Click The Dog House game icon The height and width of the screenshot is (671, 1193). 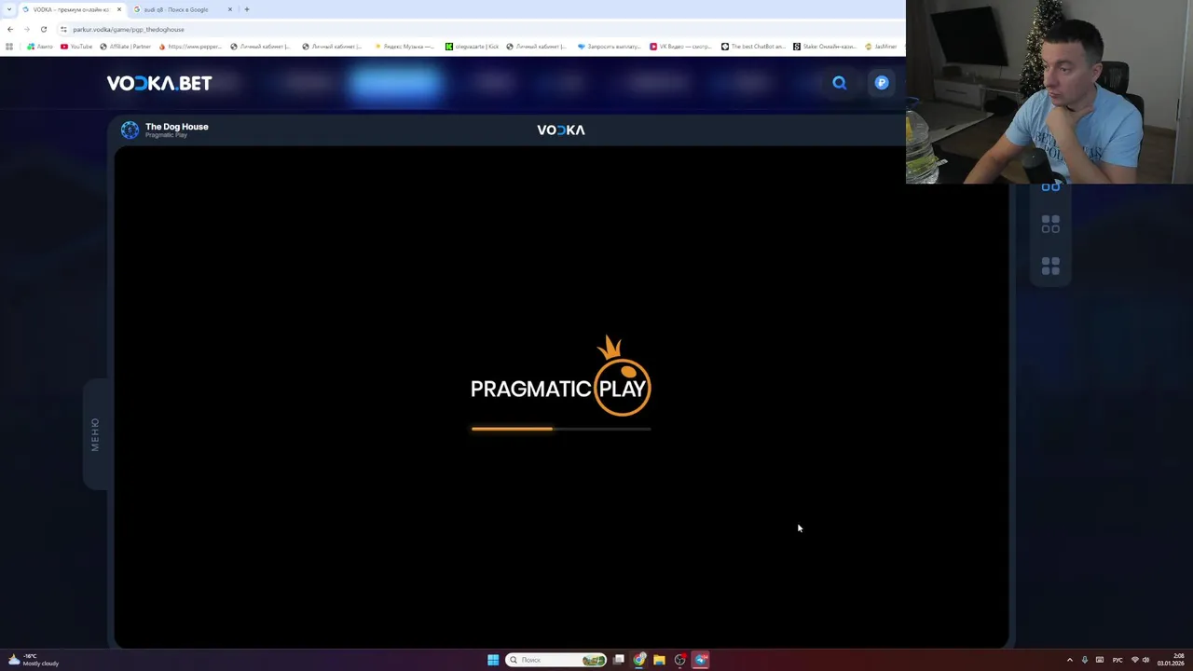[x=130, y=130]
